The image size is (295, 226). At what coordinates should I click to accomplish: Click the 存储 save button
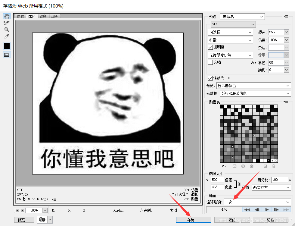(193, 220)
